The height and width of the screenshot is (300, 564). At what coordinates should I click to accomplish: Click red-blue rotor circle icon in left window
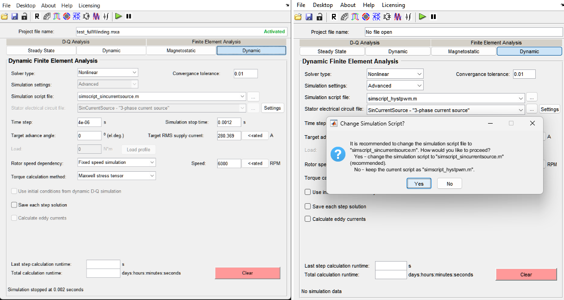[x=67, y=16]
